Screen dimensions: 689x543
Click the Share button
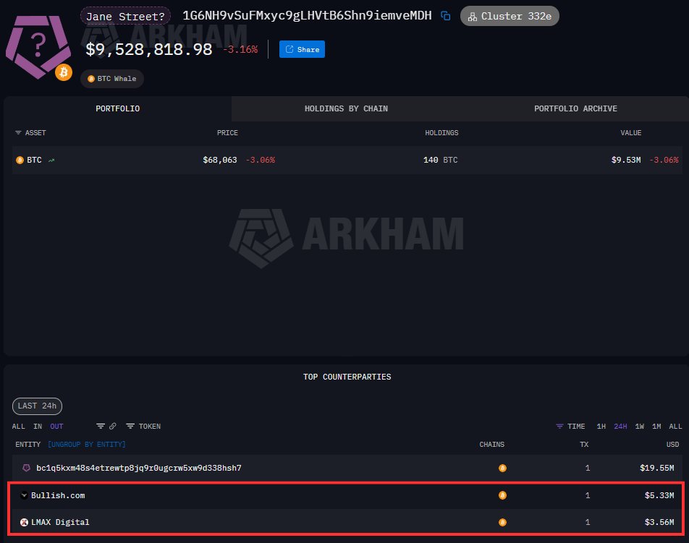[x=302, y=49]
